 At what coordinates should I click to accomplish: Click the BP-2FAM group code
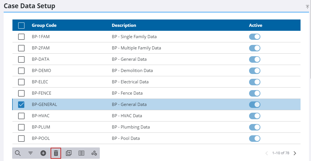(x=41, y=48)
